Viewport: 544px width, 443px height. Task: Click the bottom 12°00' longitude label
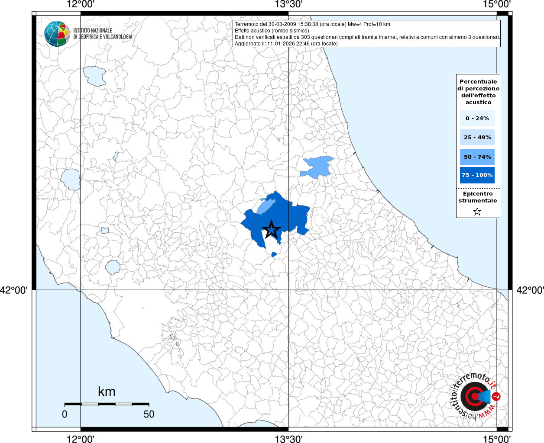point(81,439)
